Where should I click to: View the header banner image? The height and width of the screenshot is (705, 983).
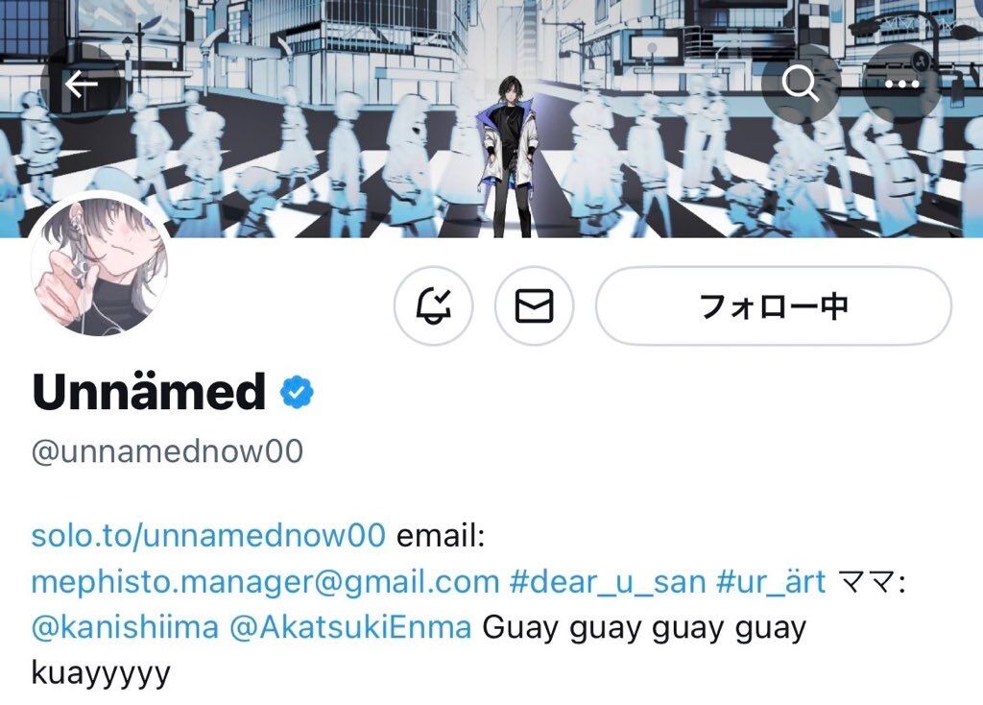coord(491,118)
